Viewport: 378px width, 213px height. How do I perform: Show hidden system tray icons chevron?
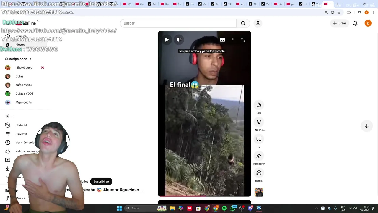[x=317, y=208]
